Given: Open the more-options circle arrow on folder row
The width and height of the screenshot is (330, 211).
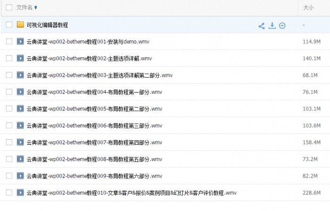Looking at the screenshot, I should coord(282,25).
